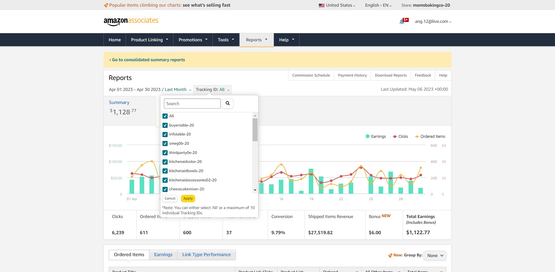
Task: Click the tracking ID list scrollbar thumb
Action: [x=255, y=130]
